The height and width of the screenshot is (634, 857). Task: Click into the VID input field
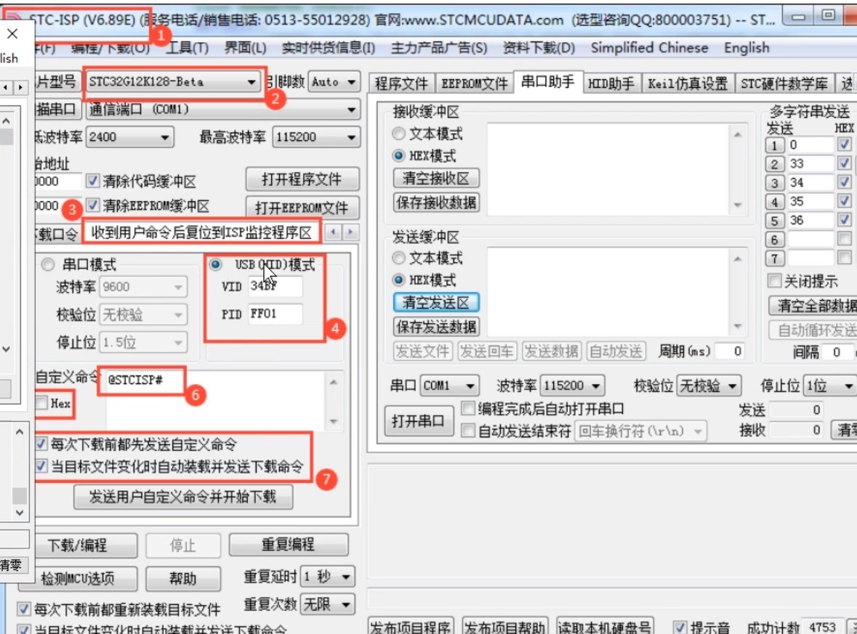tap(275, 285)
